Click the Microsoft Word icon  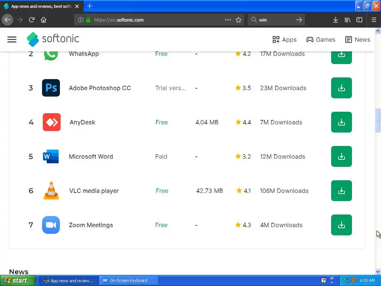(51, 156)
